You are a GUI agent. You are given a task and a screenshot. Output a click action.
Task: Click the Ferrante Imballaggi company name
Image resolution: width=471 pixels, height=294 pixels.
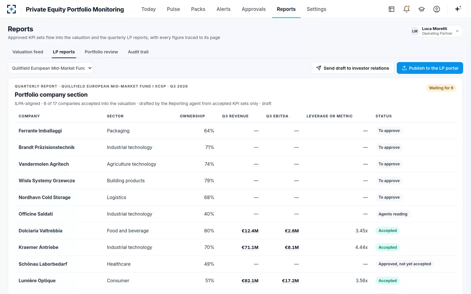tap(40, 131)
